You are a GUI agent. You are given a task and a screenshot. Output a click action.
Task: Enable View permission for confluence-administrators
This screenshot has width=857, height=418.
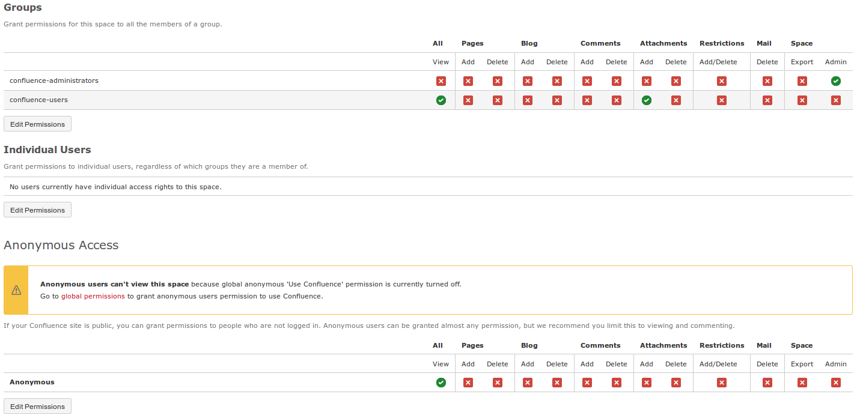441,80
